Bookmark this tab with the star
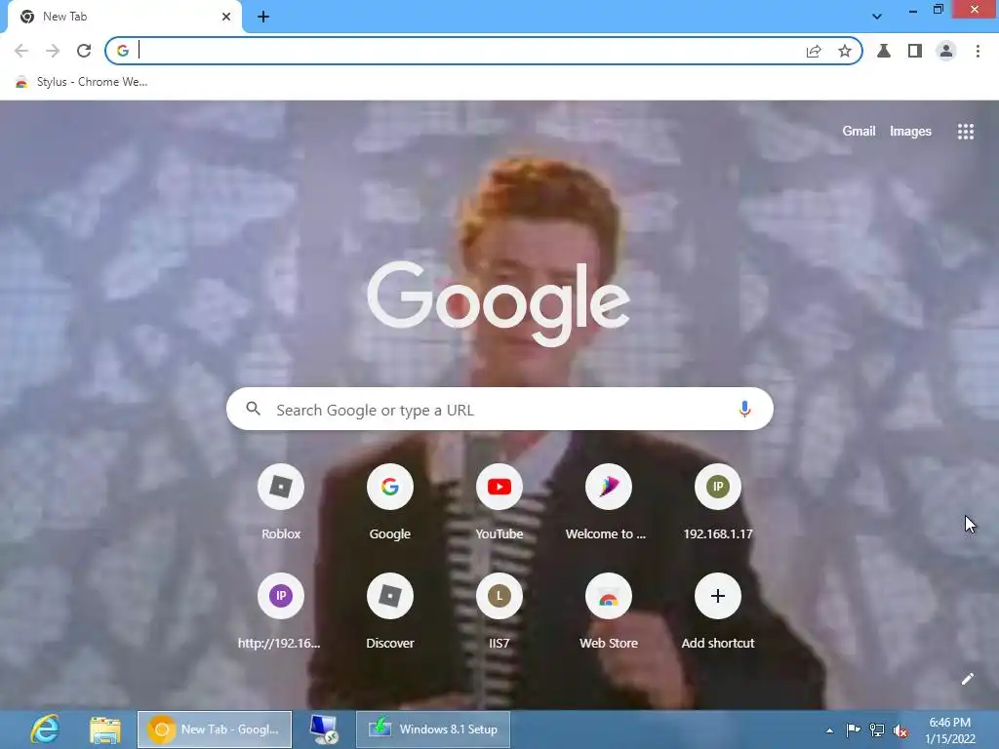The image size is (999, 749). (x=845, y=51)
